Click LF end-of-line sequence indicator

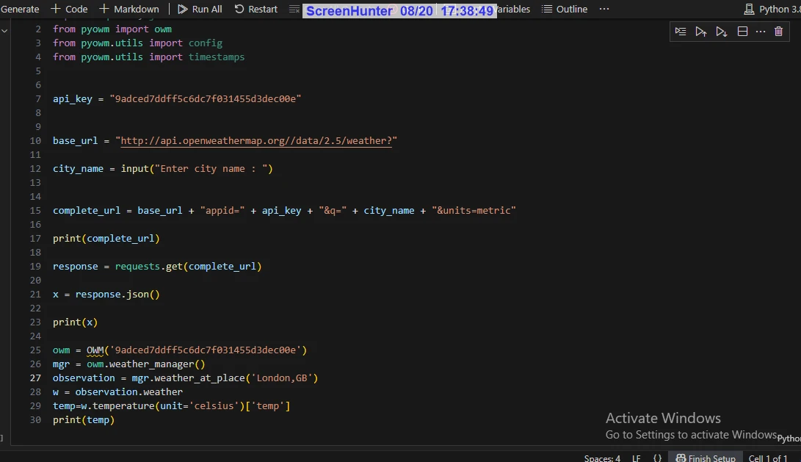click(637, 458)
